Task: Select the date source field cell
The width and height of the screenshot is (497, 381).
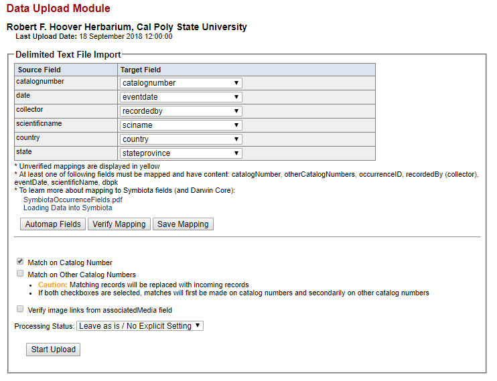Action: pyautogui.click(x=66, y=97)
